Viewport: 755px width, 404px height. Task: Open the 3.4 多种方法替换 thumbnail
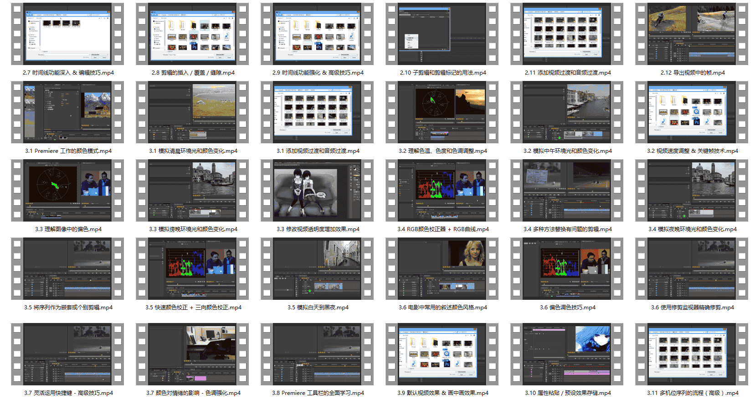567,191
